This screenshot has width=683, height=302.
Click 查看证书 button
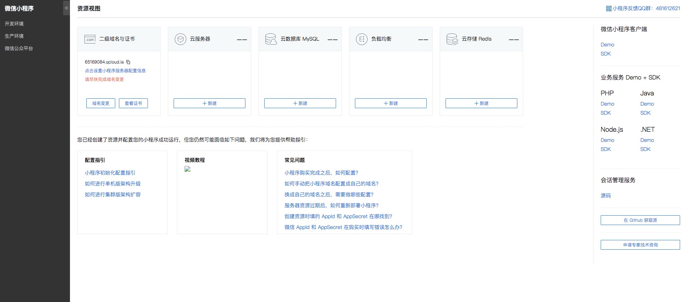pyautogui.click(x=133, y=103)
